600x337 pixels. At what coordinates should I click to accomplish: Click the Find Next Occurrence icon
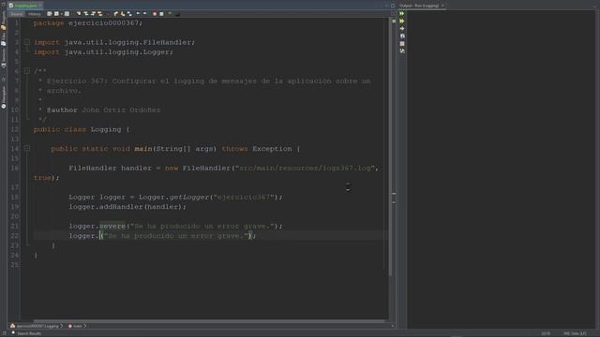(x=93, y=14)
